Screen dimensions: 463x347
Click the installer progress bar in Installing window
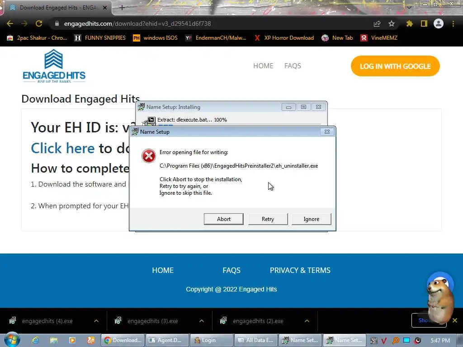(x=239, y=125)
